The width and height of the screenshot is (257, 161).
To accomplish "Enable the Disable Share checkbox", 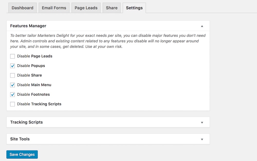I will tap(12, 75).
